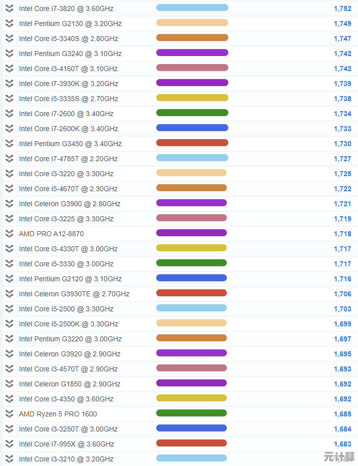This screenshot has height=466, width=358.
Task: Click the green bar for Intel Core i5-3330
Action: pos(191,263)
